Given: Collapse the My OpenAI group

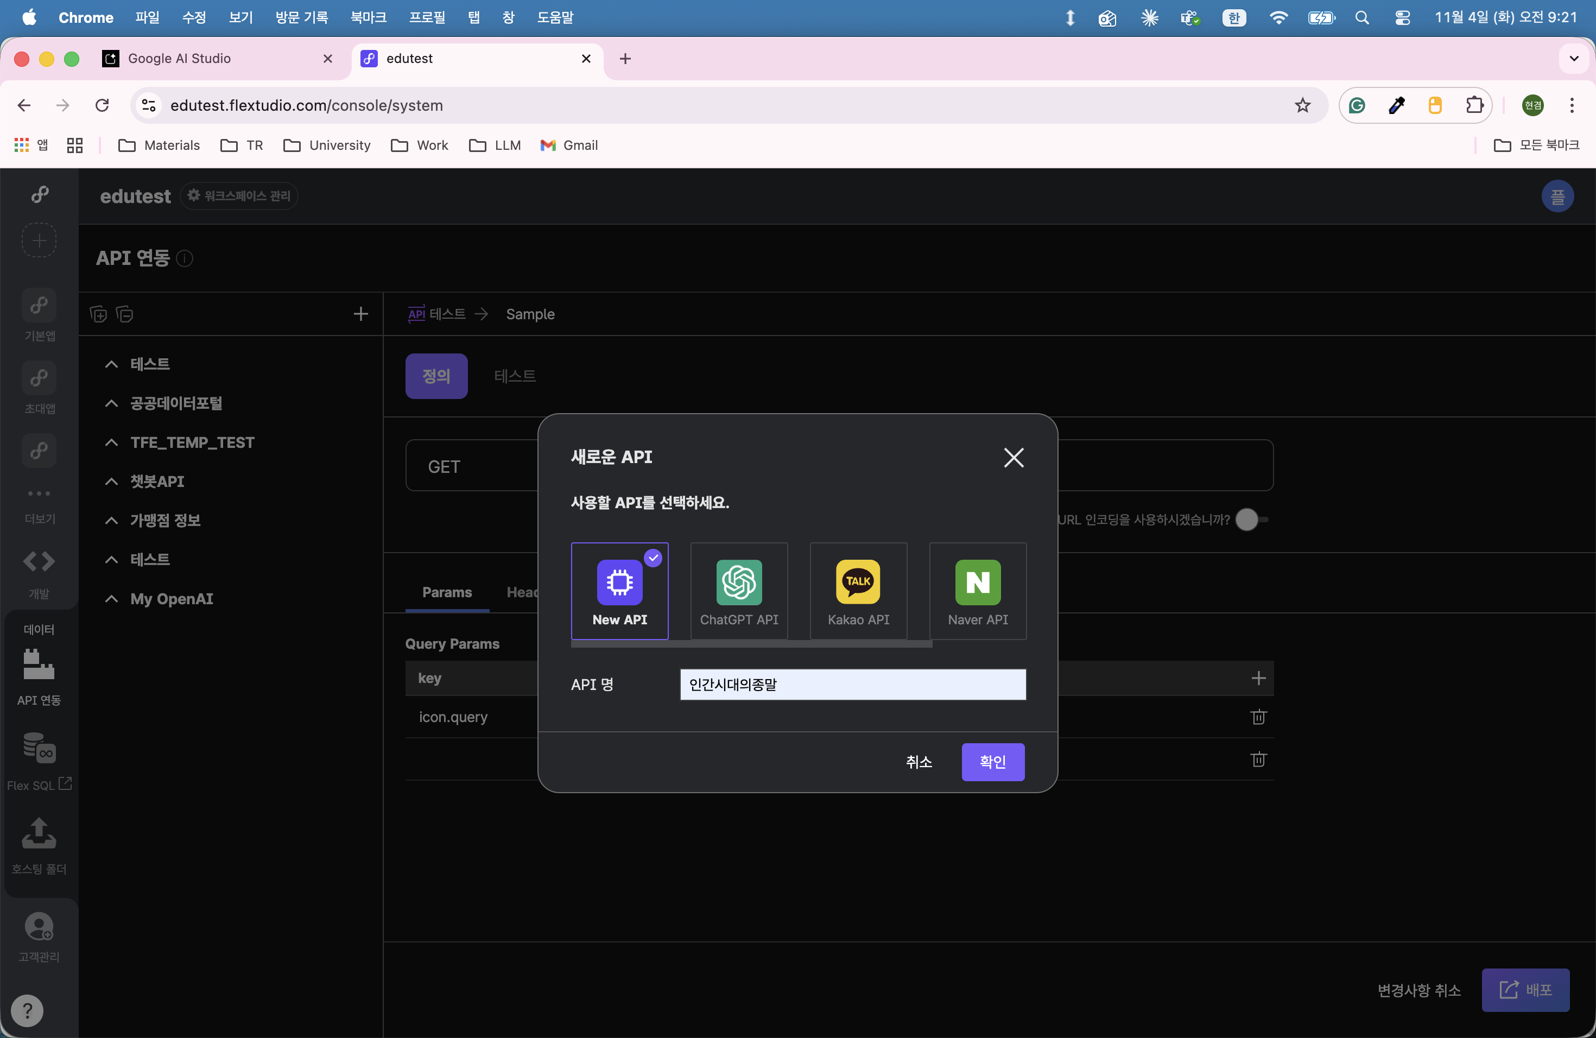Looking at the screenshot, I should point(111,599).
